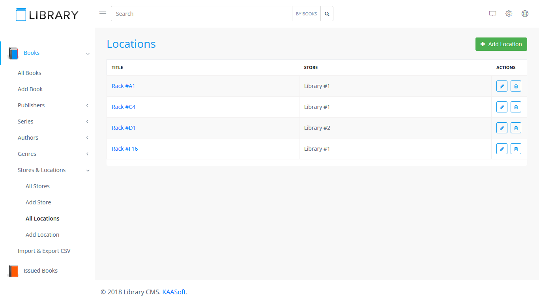Expand the Publishers submenu
Screen dimensions: 539x303
(53, 105)
